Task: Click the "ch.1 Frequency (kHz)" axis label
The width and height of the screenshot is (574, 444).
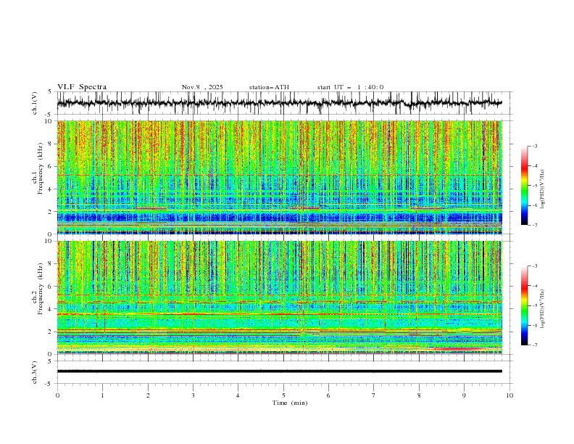Action: click(38, 167)
